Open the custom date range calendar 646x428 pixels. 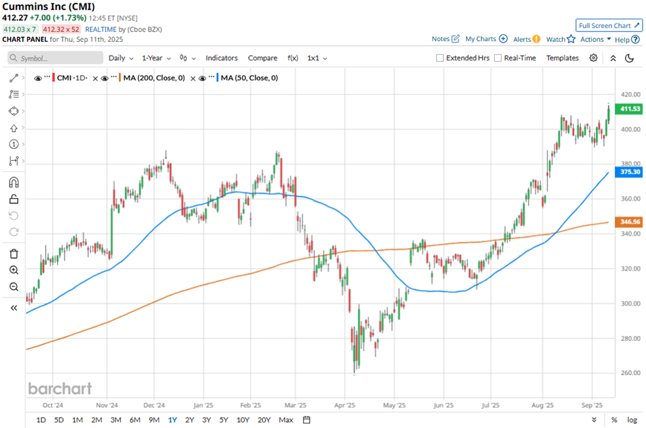[x=307, y=420]
